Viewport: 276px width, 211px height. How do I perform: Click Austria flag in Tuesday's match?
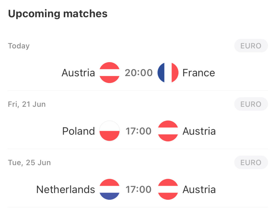pos(168,189)
